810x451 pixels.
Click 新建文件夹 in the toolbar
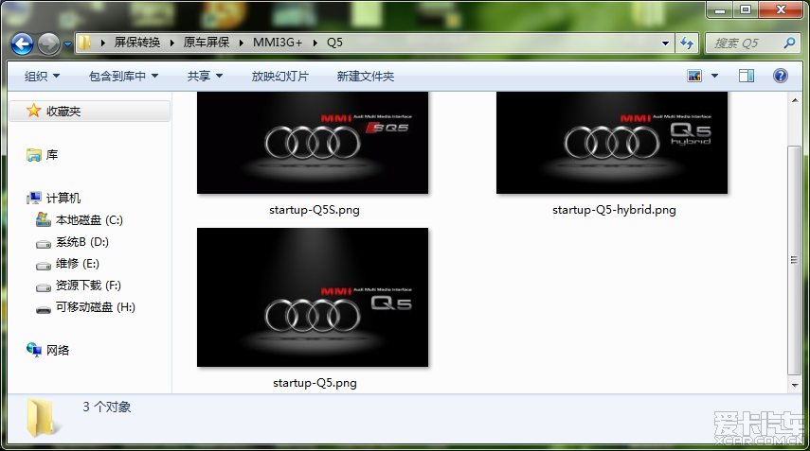(x=366, y=77)
